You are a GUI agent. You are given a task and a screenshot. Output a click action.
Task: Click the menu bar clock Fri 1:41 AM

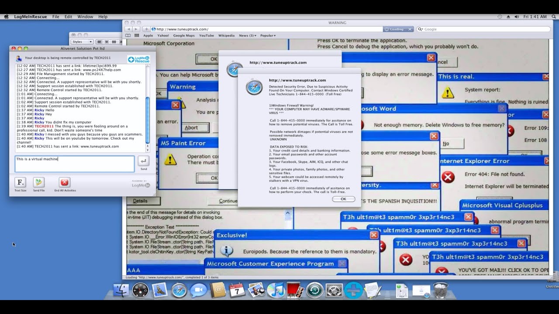pos(535,17)
